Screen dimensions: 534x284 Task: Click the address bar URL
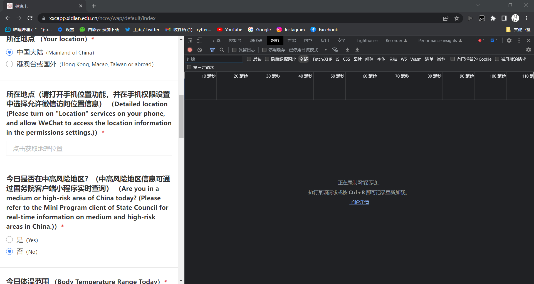point(102,18)
